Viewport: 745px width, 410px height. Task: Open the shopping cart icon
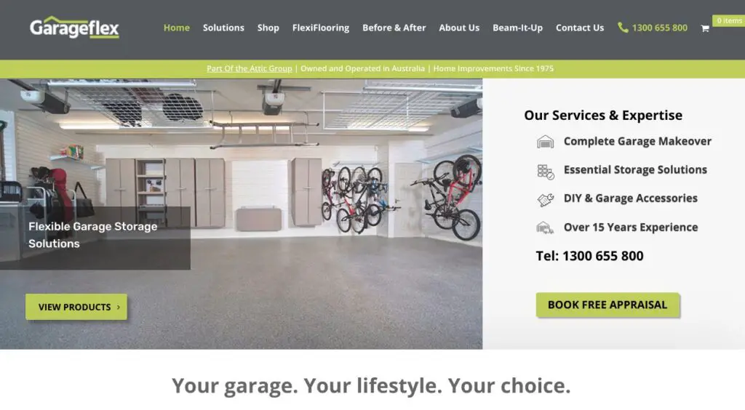[x=704, y=28]
